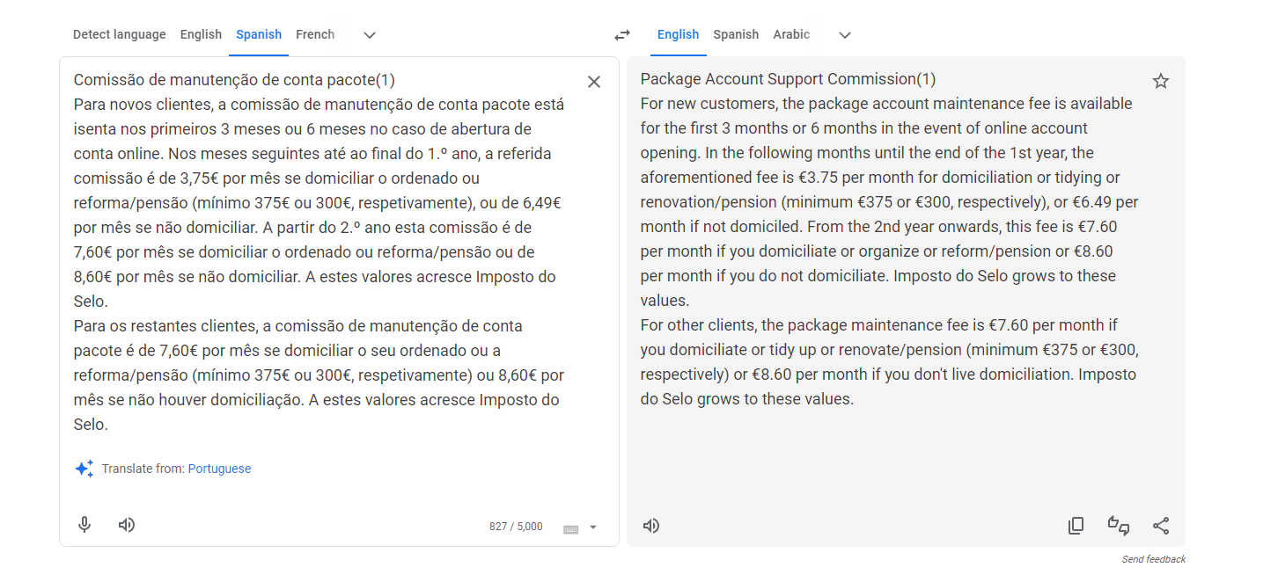Click the Send feedback link
This screenshot has width=1278, height=582.
pos(1153,559)
